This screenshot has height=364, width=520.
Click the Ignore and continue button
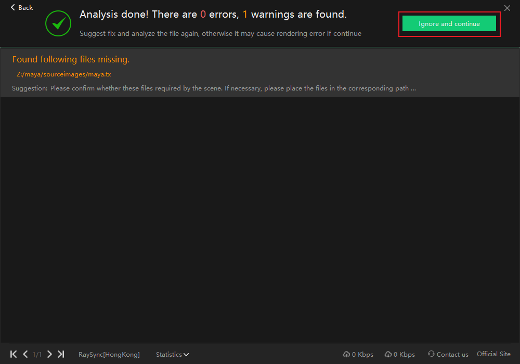point(449,24)
